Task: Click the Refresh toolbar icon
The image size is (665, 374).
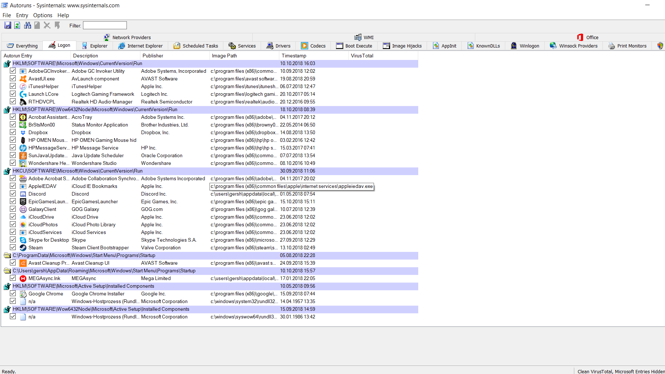Action: 17,25
